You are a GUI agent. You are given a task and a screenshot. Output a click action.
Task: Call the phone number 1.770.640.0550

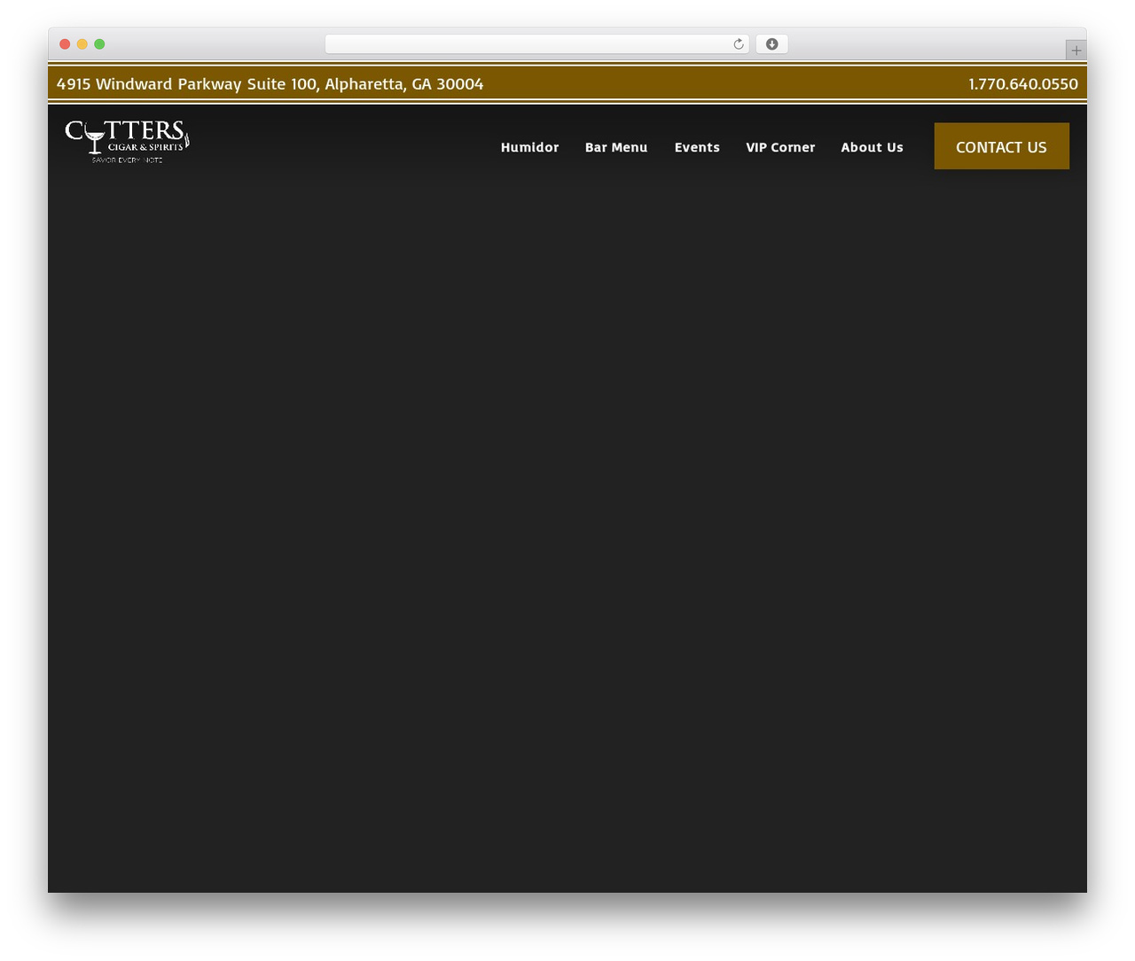[x=1023, y=84]
